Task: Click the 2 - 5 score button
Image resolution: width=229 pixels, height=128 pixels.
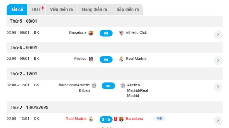Action: pos(106,119)
